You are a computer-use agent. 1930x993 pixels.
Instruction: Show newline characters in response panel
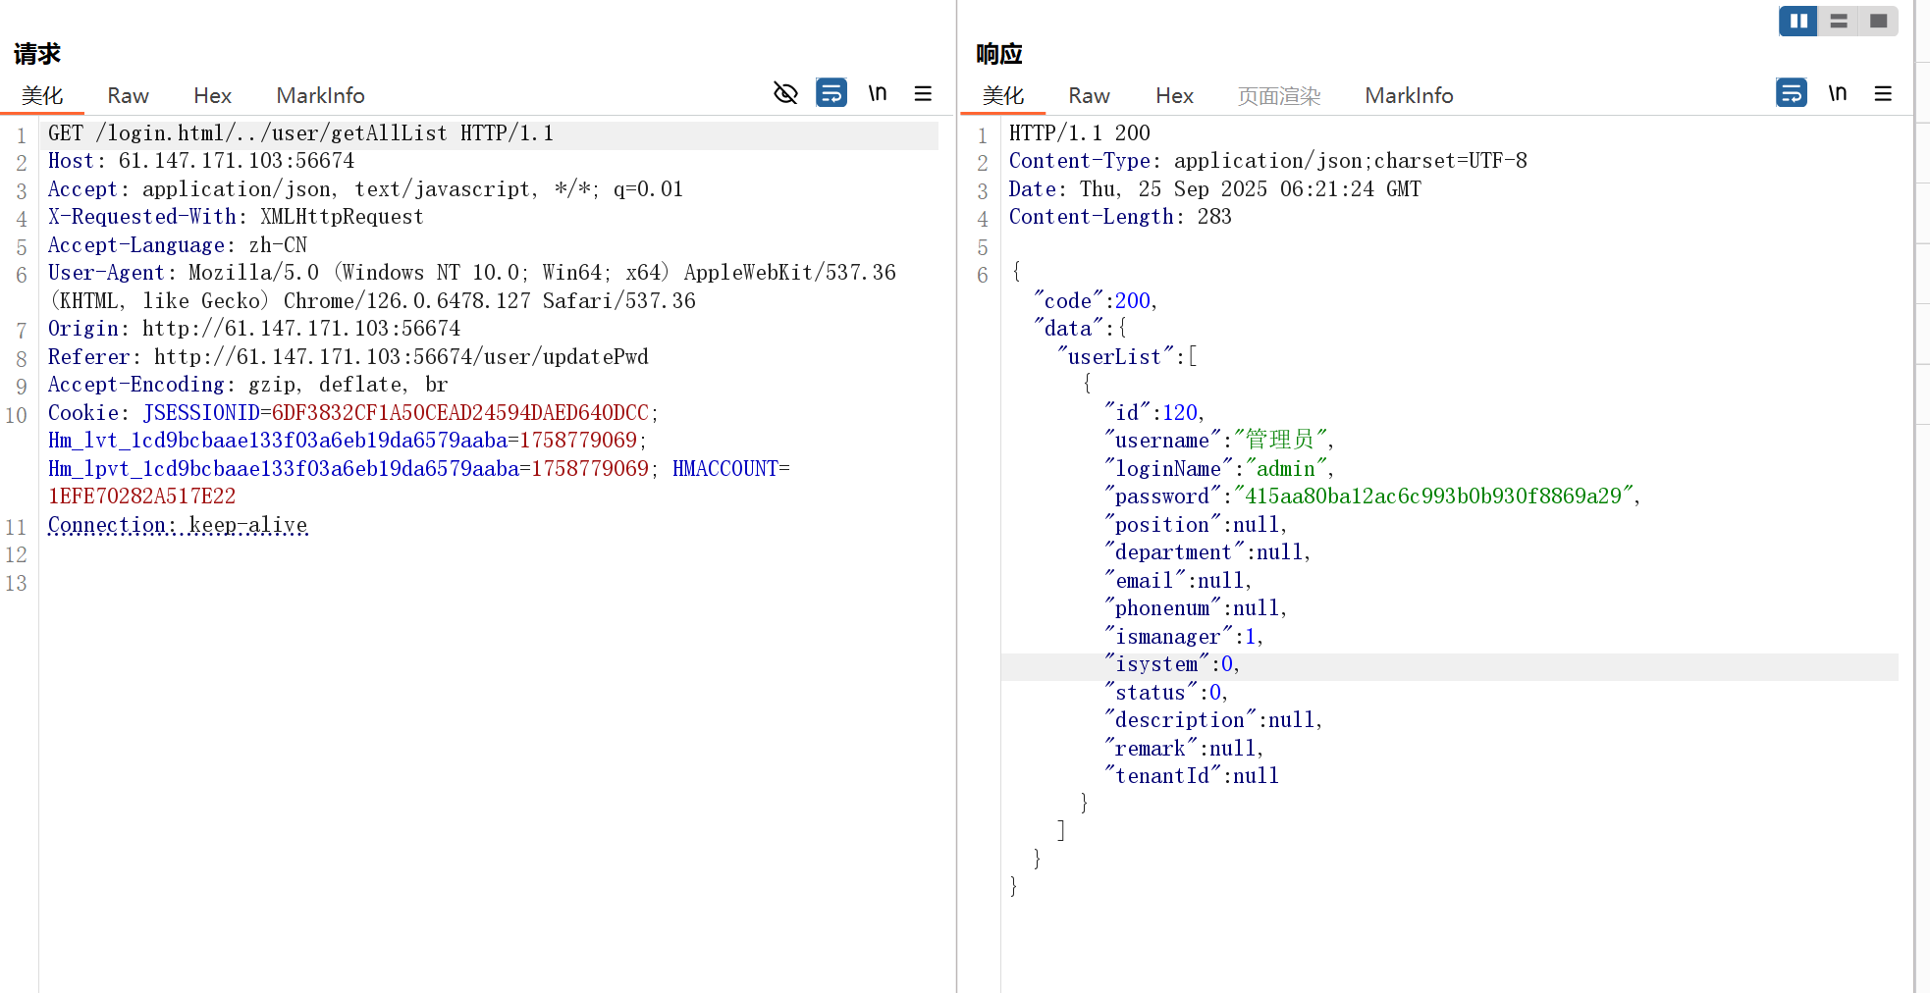click(x=1838, y=93)
